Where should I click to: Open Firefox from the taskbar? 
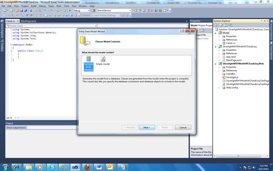(x=87, y=167)
